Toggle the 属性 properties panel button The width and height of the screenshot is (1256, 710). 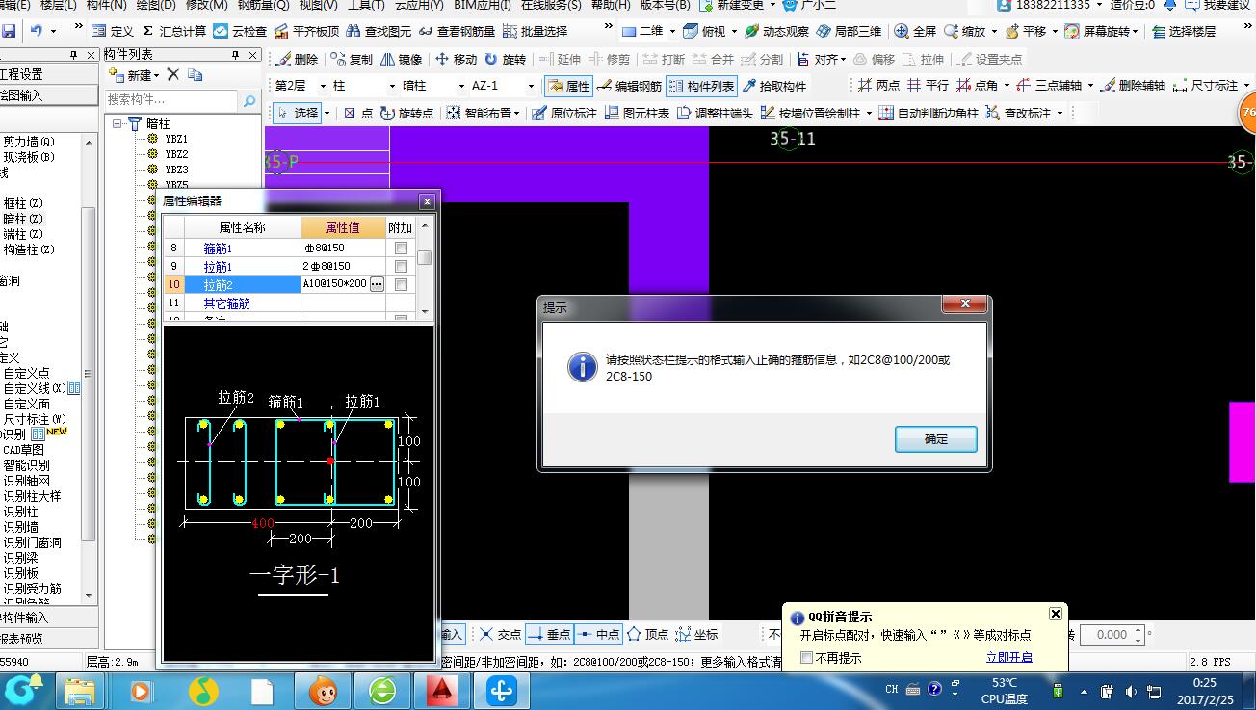click(568, 86)
